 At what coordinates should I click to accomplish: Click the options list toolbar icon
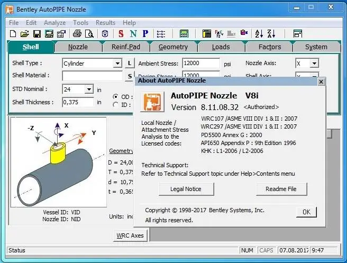tap(161, 34)
